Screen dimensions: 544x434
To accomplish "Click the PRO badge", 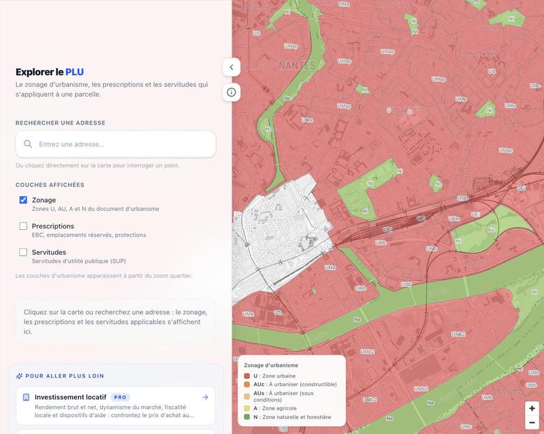I will click(121, 397).
